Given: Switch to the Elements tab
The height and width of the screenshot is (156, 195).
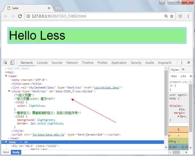Looking at the screenshot, I should (x=27, y=63).
